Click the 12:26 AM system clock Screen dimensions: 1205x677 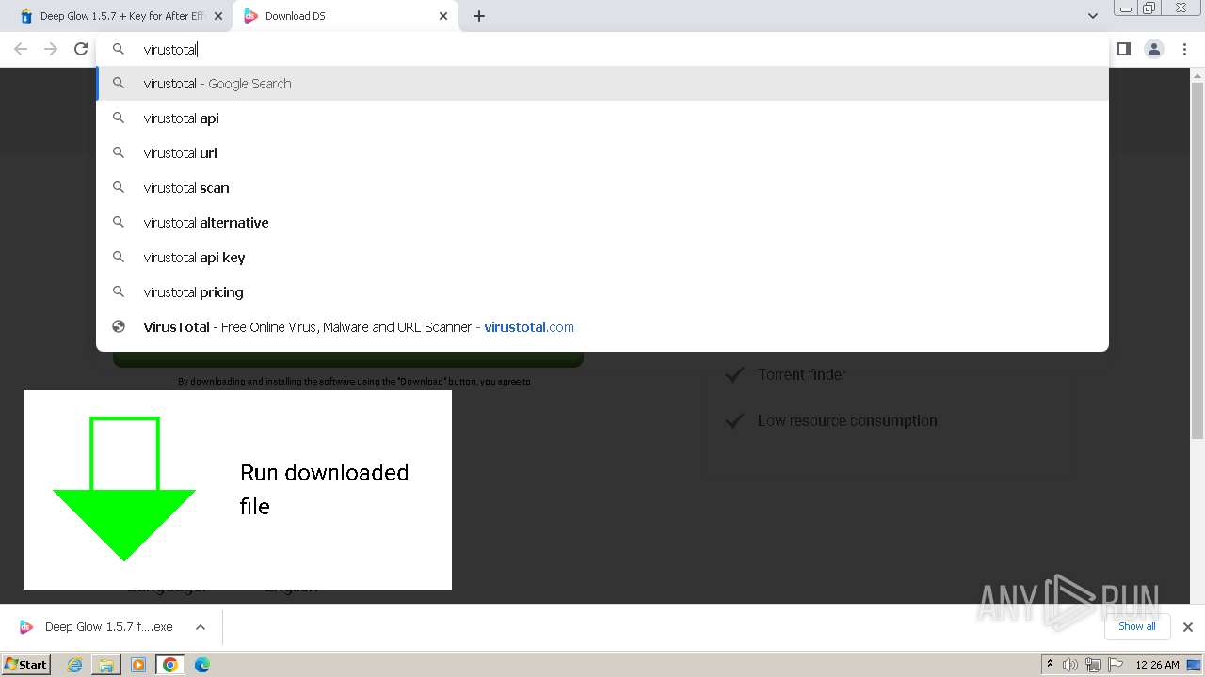coord(1157,665)
